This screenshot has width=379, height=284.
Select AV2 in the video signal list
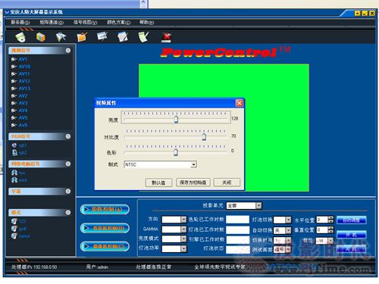point(23,95)
